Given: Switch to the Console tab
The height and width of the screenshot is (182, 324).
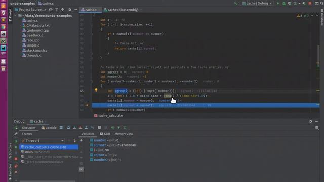Looking at the screenshot, I should pos(49,128).
